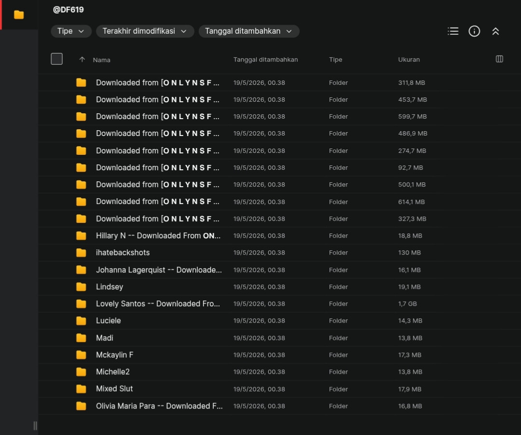Tick the select-all checkbox in header
This screenshot has height=435, width=521.
click(x=57, y=59)
